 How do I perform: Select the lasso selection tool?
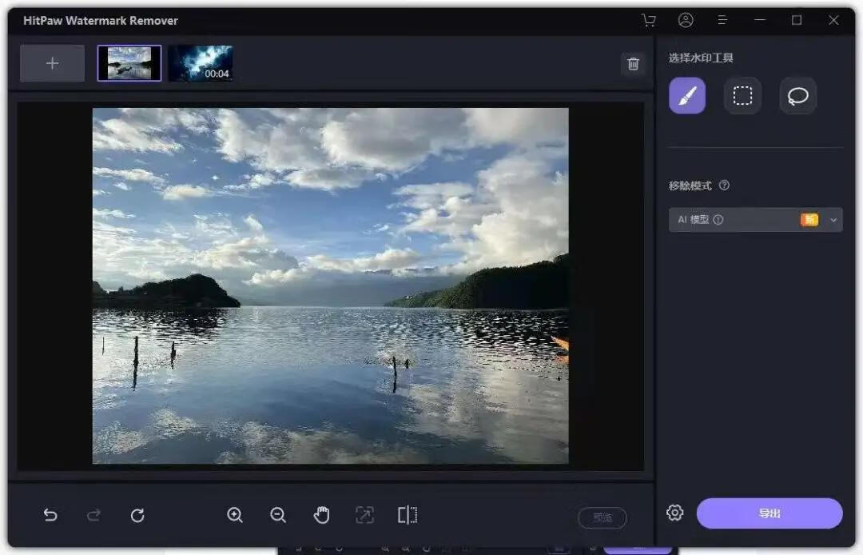(x=797, y=95)
